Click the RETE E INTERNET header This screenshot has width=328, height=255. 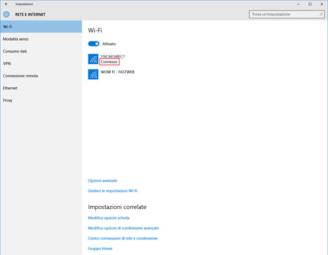coord(30,14)
